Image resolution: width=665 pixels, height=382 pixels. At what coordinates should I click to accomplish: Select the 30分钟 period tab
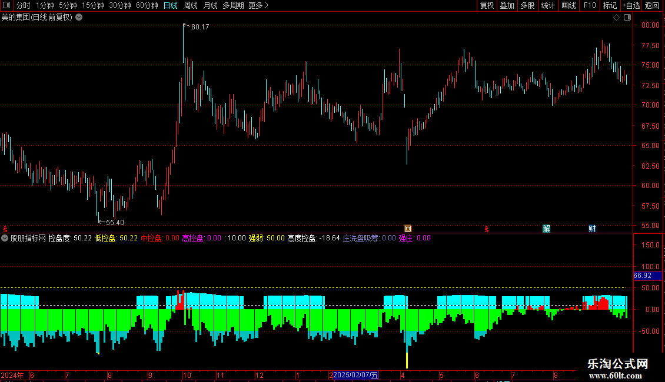[x=120, y=5]
